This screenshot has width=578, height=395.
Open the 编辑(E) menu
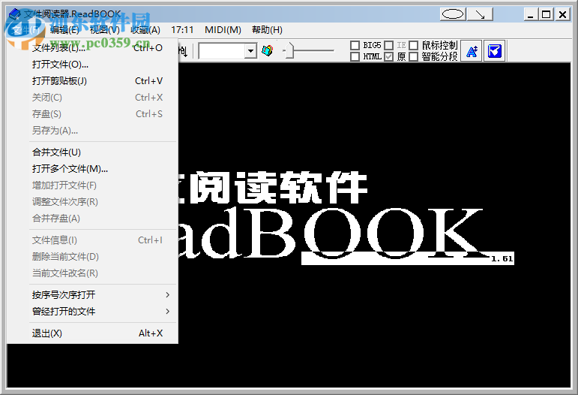64,30
